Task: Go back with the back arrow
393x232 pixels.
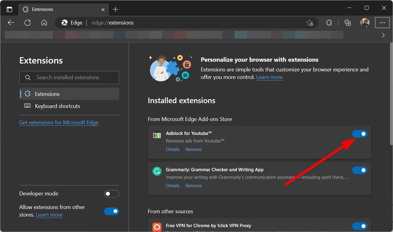Action: pyautogui.click(x=11, y=23)
